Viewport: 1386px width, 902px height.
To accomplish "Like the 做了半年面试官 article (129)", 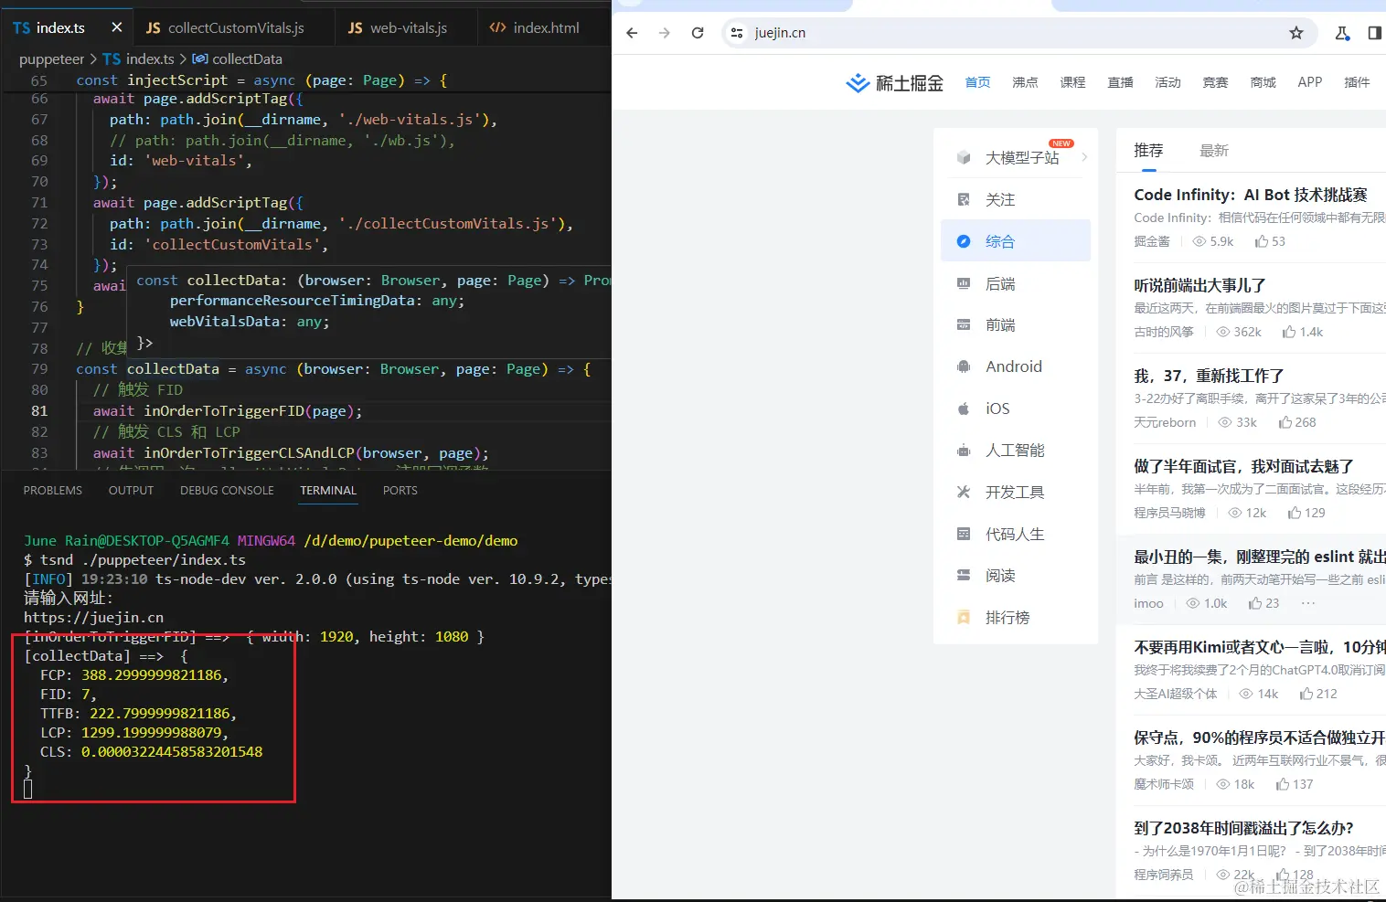I will 1306,513.
